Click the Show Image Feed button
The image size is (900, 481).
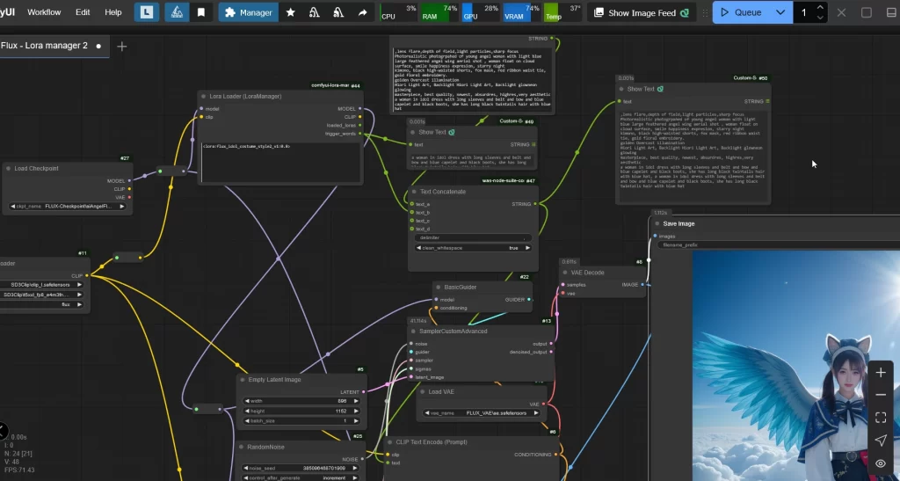tap(642, 12)
